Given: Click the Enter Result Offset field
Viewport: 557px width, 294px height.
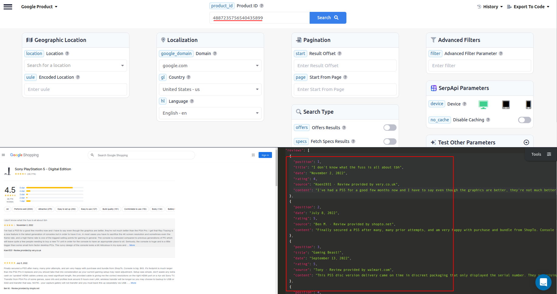Looking at the screenshot, I should coord(345,65).
